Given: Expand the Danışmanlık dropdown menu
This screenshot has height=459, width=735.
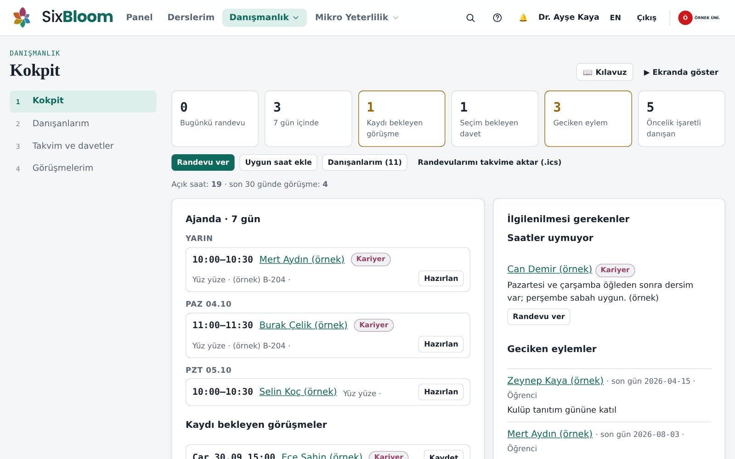Looking at the screenshot, I should [264, 17].
